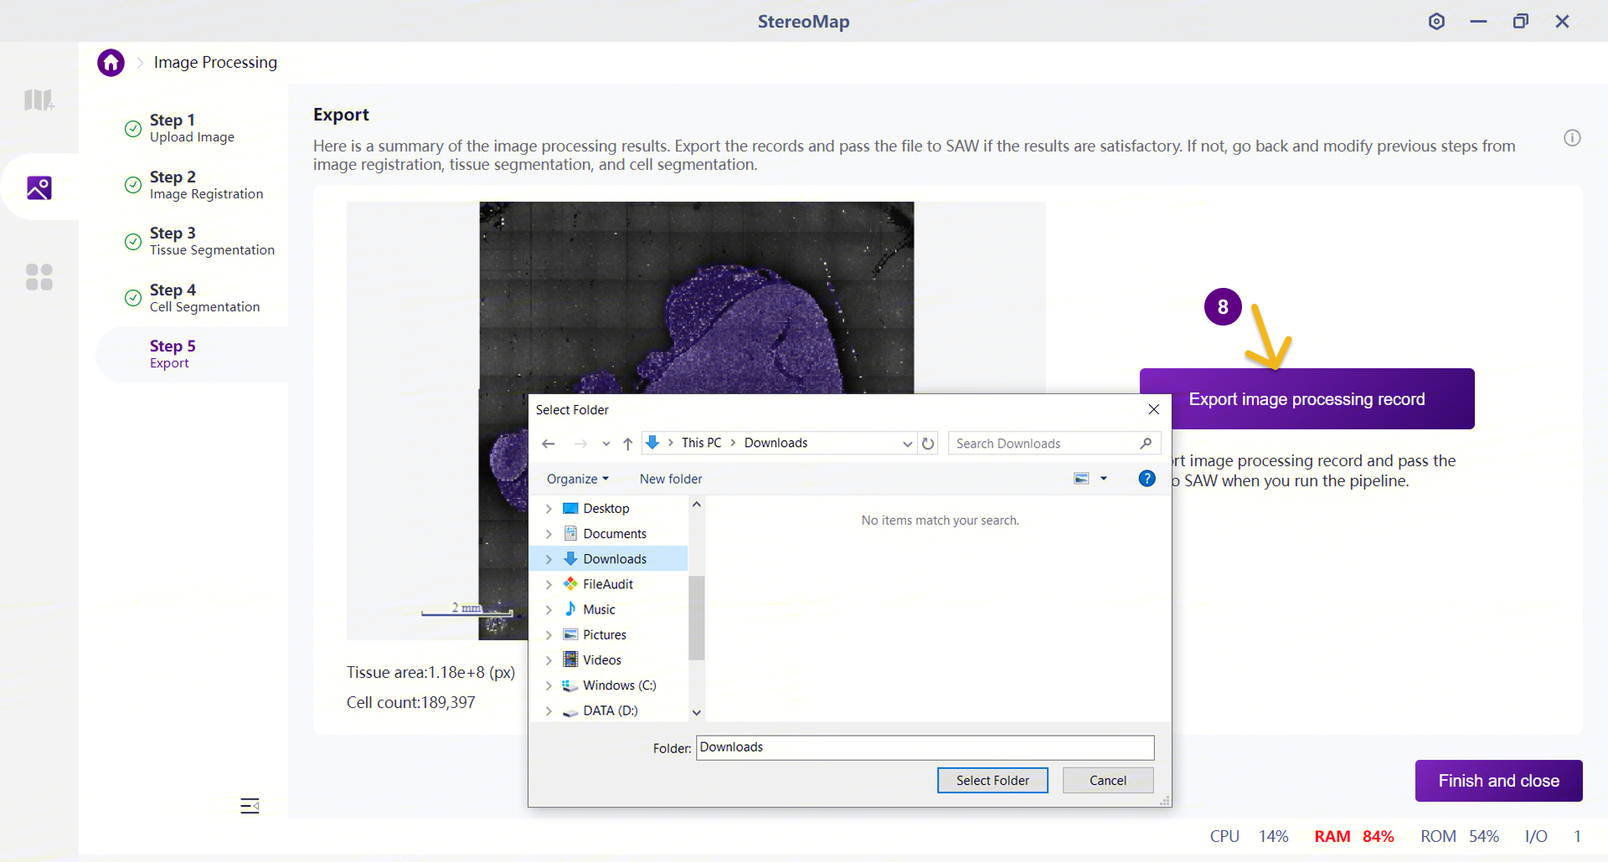Open the Organize dropdown menu
The image size is (1608, 862).
click(x=577, y=479)
